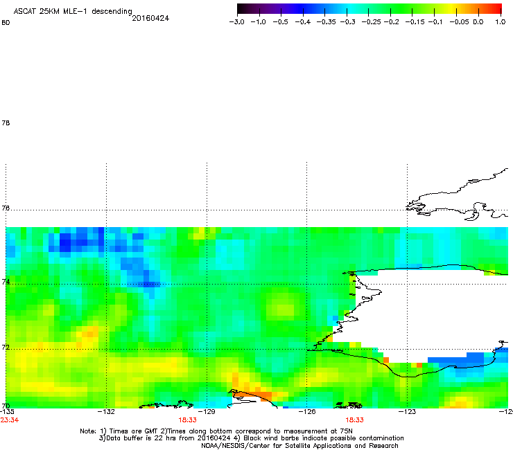Click the red "18:33" time left of -129
The image size is (513, 450).
(x=187, y=420)
